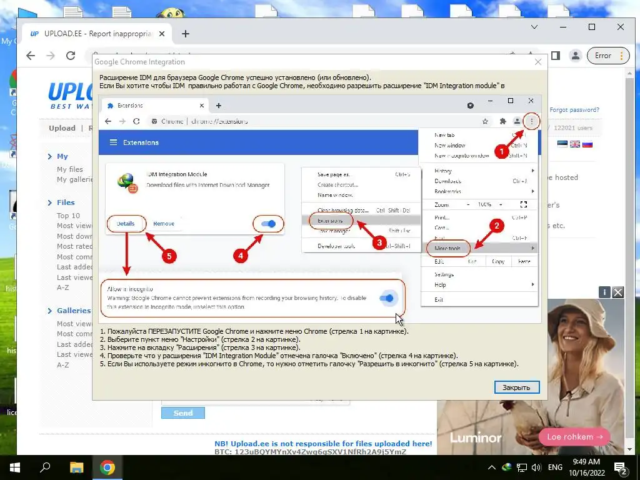Screen dimensions: 640x480
Task: Open the Forgot password? link
Action: pyautogui.click(x=574, y=110)
